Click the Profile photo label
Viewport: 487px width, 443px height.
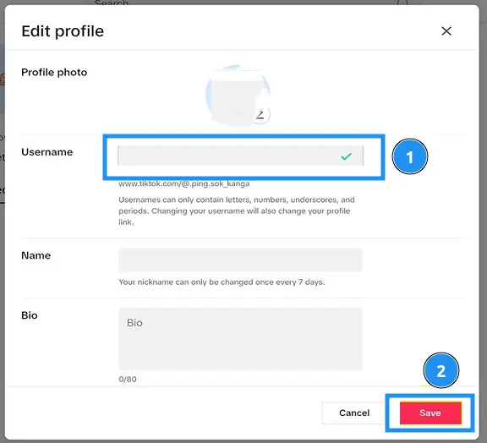54,73
